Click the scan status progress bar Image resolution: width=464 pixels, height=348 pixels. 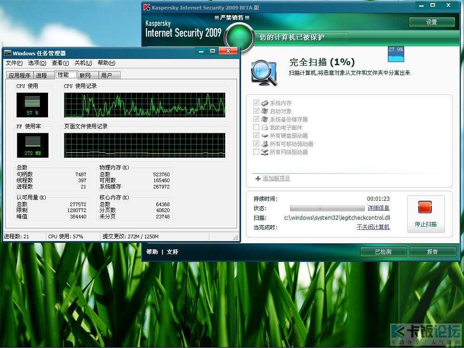click(327, 208)
